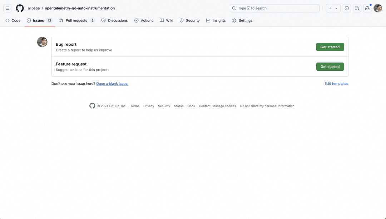Open the global pull requests icon in header
The image size is (386, 219).
[x=357, y=8]
